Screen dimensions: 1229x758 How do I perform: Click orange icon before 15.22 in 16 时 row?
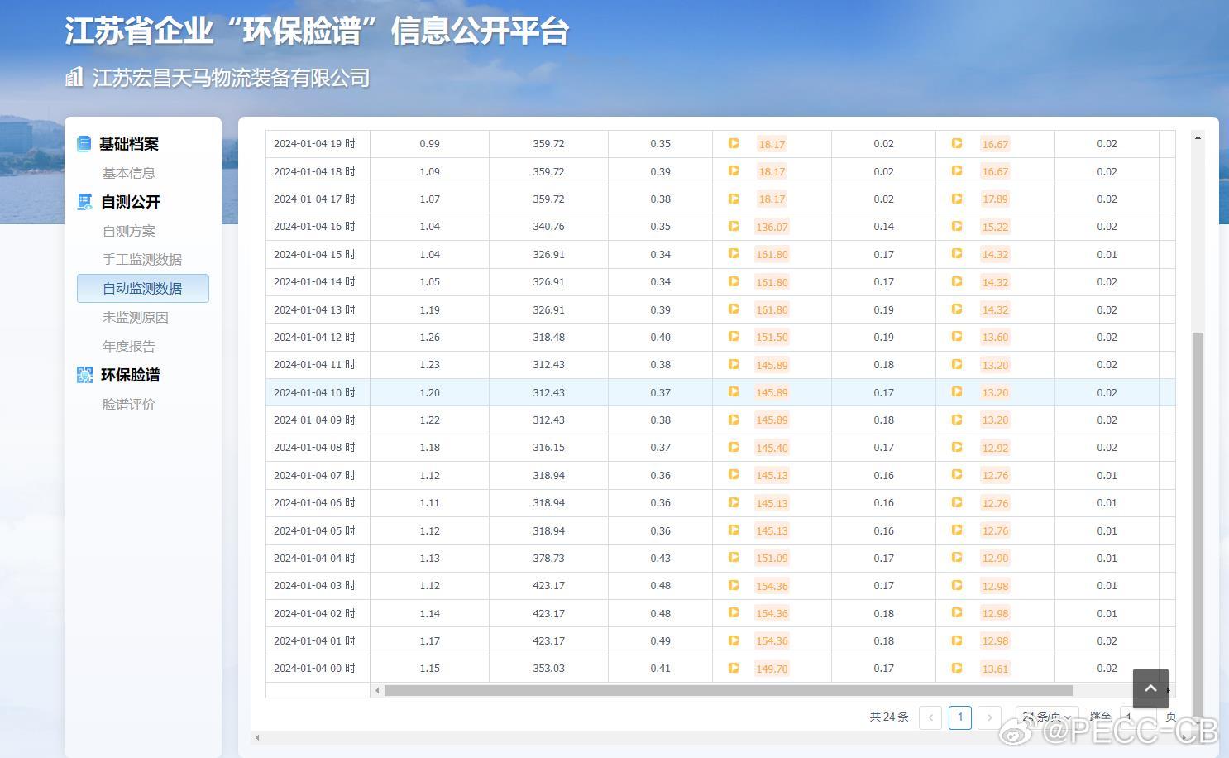(x=957, y=226)
